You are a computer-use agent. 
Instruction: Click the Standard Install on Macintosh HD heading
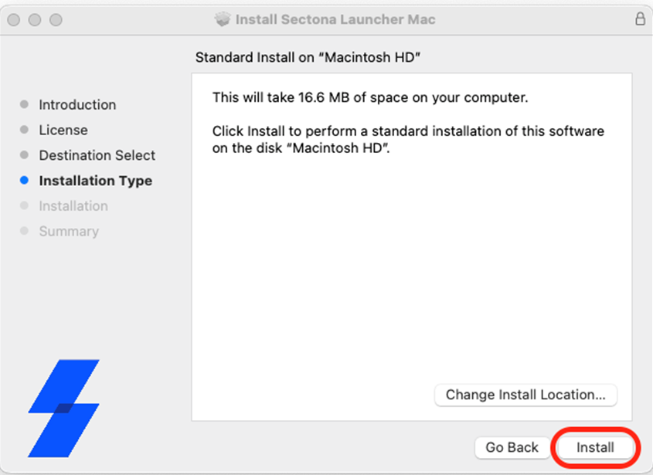click(308, 57)
